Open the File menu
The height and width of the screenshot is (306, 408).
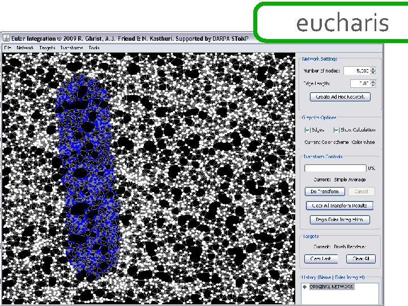tap(7, 48)
